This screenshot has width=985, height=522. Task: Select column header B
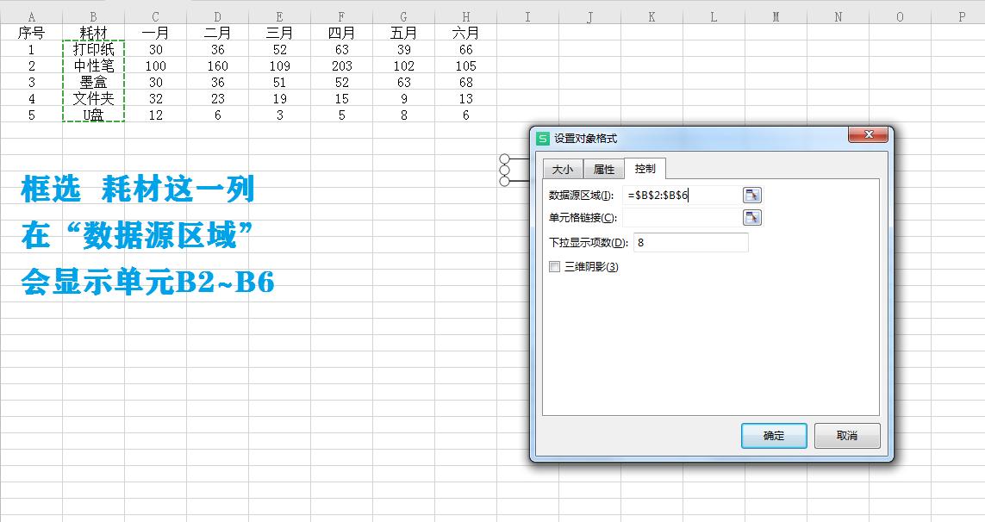[x=93, y=15]
